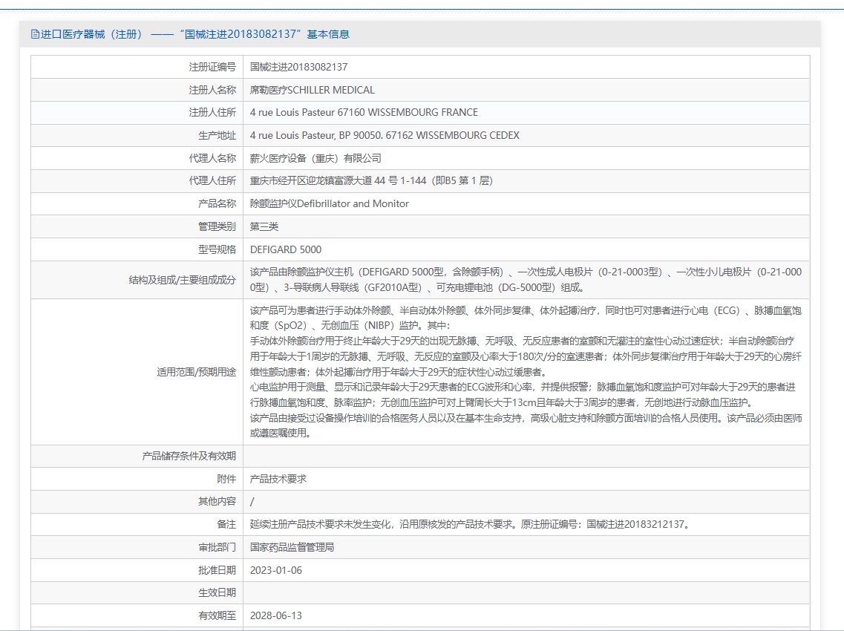Click the label 有效期至
Image resolution: width=844 pixels, height=631 pixels.
[x=217, y=616]
